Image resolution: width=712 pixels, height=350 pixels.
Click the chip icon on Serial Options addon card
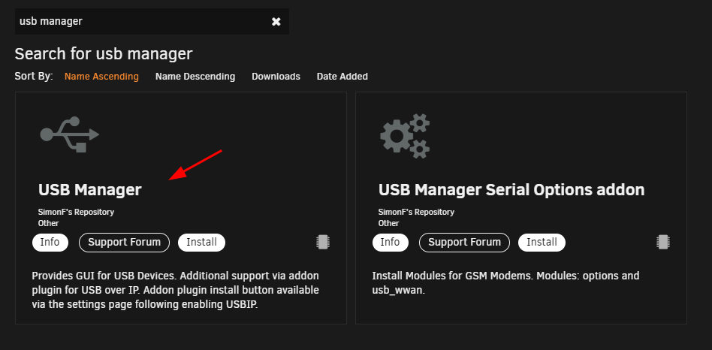(x=663, y=242)
